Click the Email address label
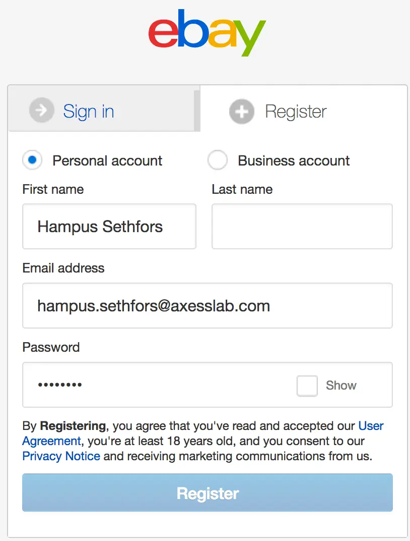 63,268
